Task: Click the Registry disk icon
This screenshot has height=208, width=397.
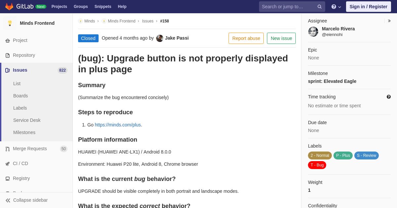Action: tap(8, 179)
